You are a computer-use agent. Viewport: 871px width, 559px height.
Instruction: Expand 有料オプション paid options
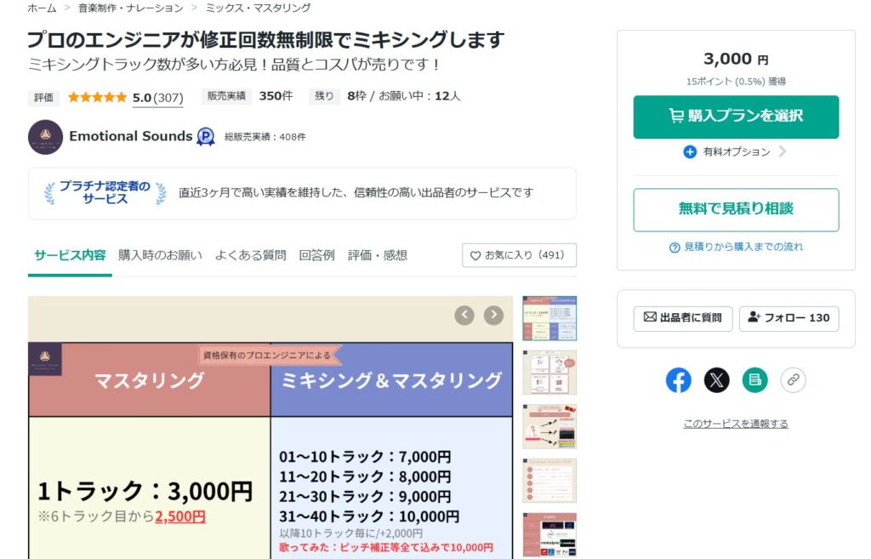(736, 151)
